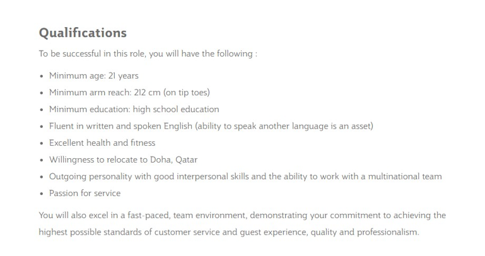The image size is (485, 256).
Task: Click the Qualifications heading
Action: pos(83,33)
